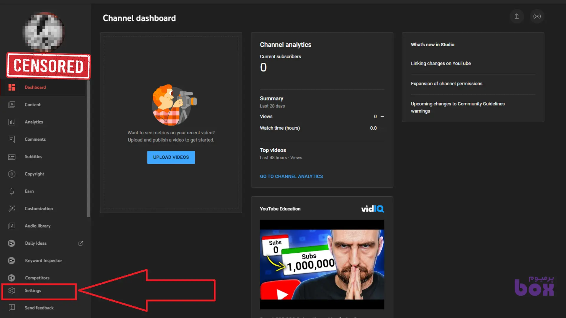Select Copyright in the sidebar
This screenshot has height=318, width=566.
[43, 174]
